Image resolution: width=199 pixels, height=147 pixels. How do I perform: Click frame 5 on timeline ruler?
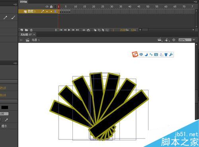pos(66,7)
